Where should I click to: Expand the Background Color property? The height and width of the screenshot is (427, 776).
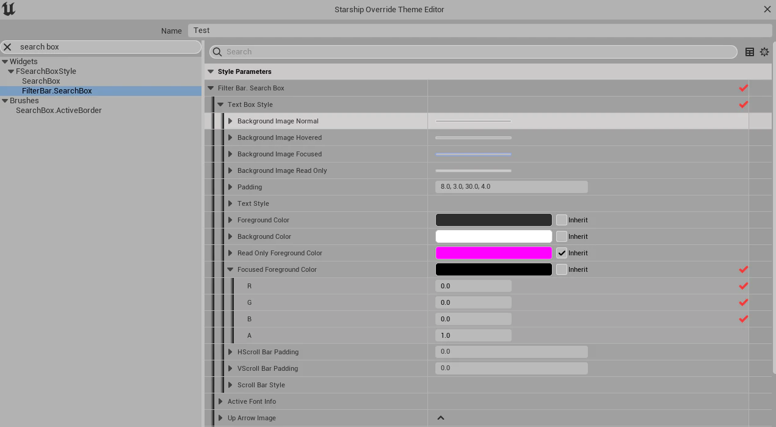tap(230, 236)
